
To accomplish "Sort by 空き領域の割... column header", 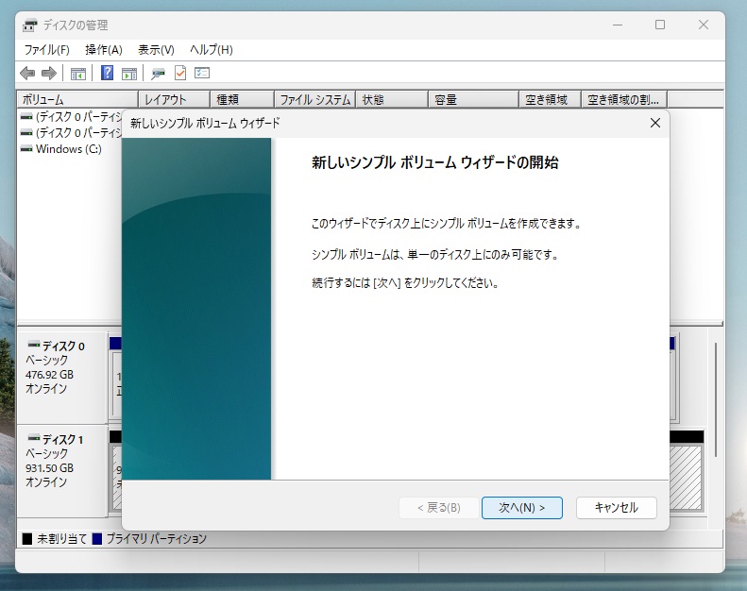I will point(624,99).
